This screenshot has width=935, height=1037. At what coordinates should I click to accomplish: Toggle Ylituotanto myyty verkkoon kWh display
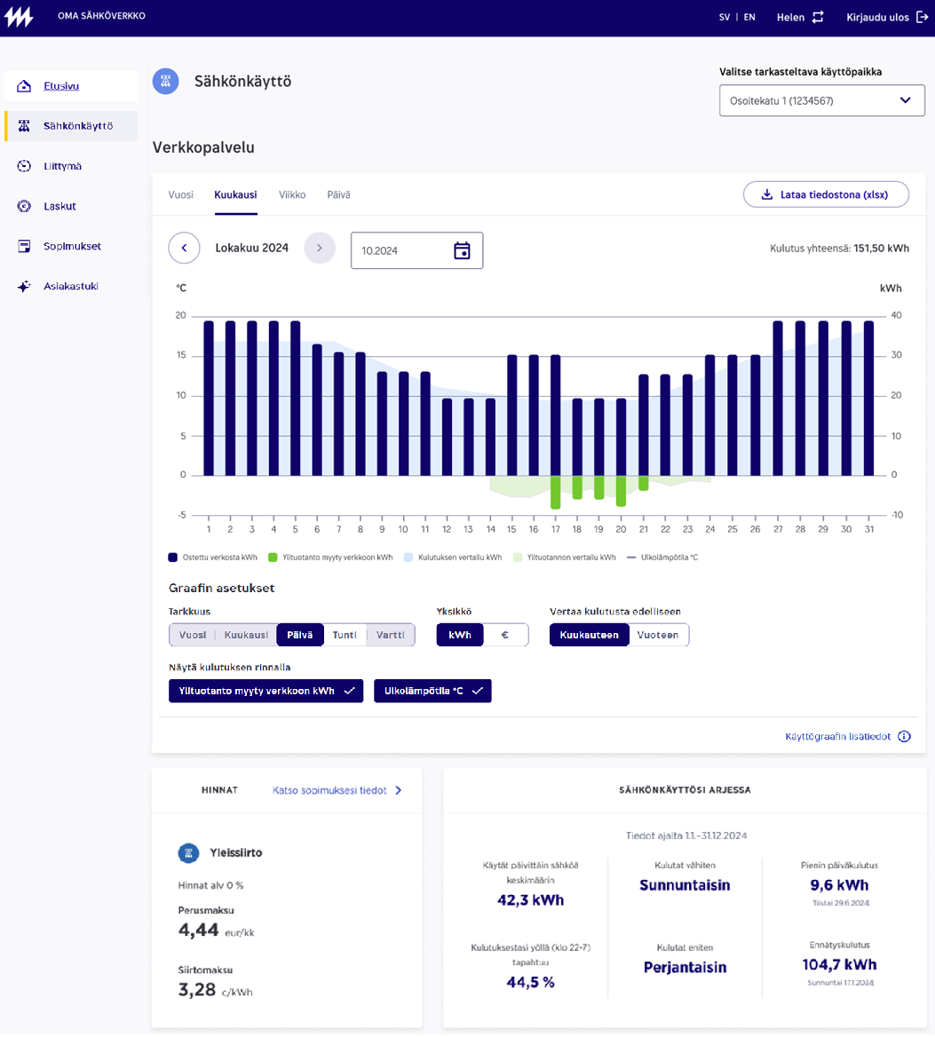click(x=265, y=691)
